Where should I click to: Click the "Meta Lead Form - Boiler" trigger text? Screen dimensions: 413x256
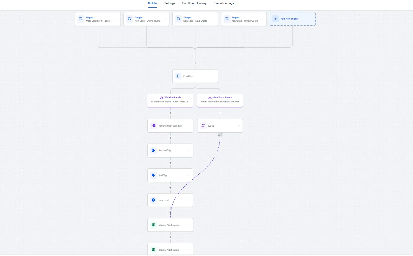[x=98, y=21]
